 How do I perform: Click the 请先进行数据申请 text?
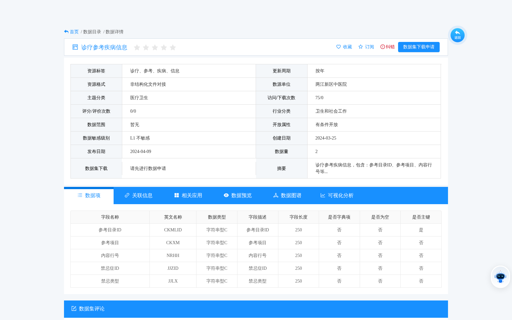coord(148,169)
